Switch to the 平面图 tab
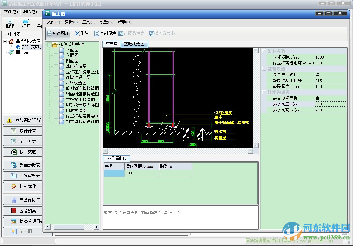 click(112, 44)
